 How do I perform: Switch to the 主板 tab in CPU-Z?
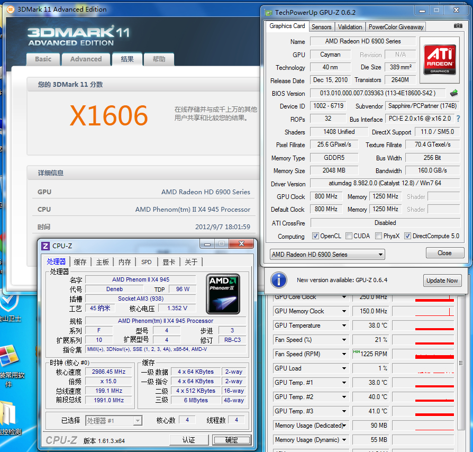[103, 262]
